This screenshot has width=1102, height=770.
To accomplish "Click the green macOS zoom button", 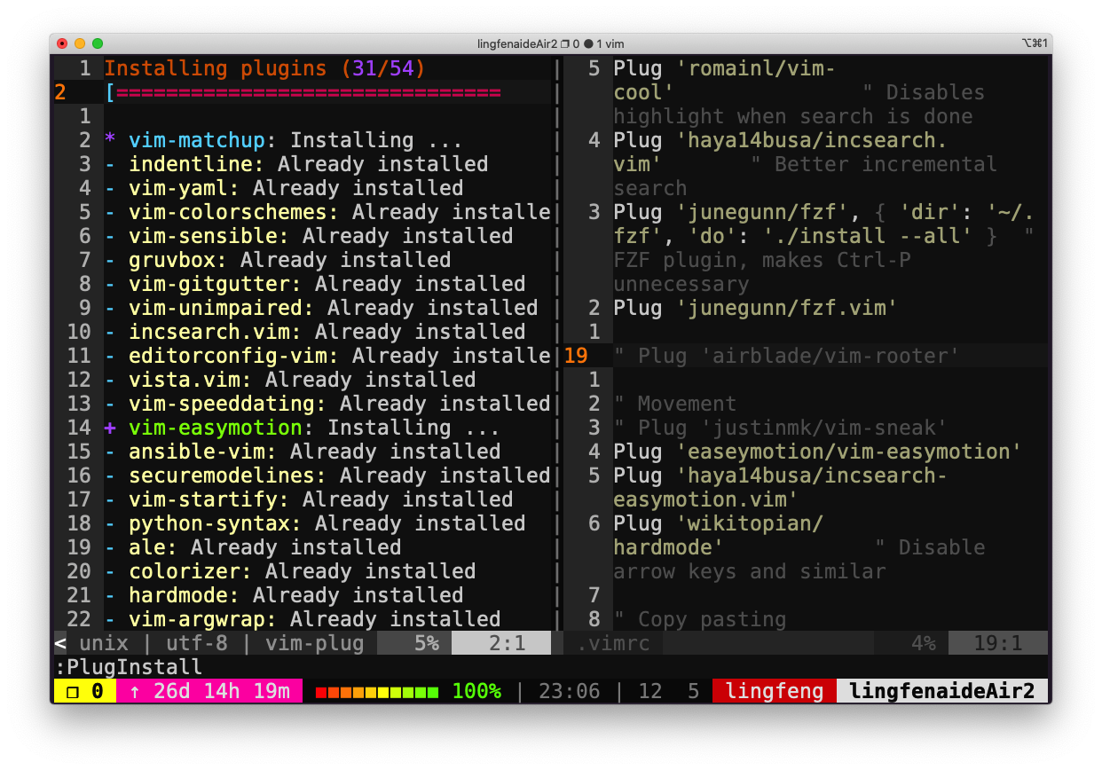I will [98, 43].
